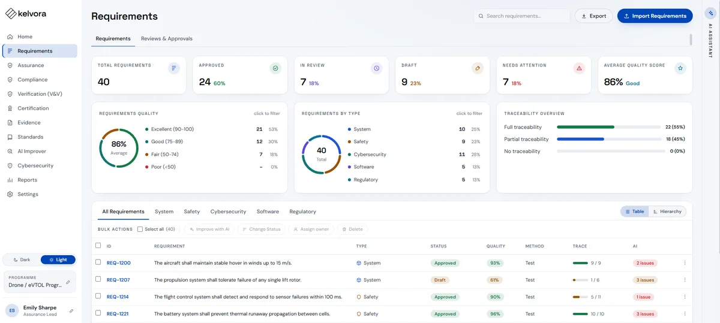Screen dimensions: 720x323
Task: Click the In Review clock icon
Action: coord(376,68)
